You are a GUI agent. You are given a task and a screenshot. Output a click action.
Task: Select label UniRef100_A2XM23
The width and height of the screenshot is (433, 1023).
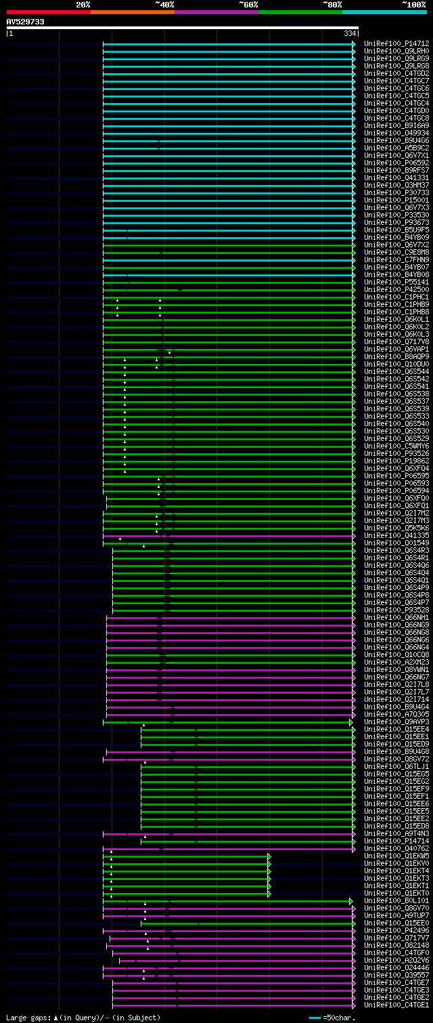coord(396,662)
